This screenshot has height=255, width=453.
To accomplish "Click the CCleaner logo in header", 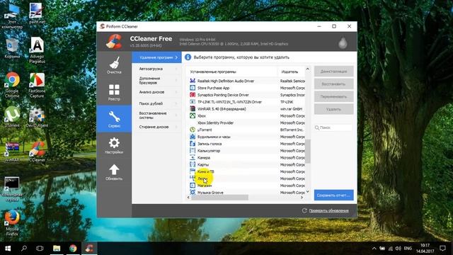I will tap(114, 41).
